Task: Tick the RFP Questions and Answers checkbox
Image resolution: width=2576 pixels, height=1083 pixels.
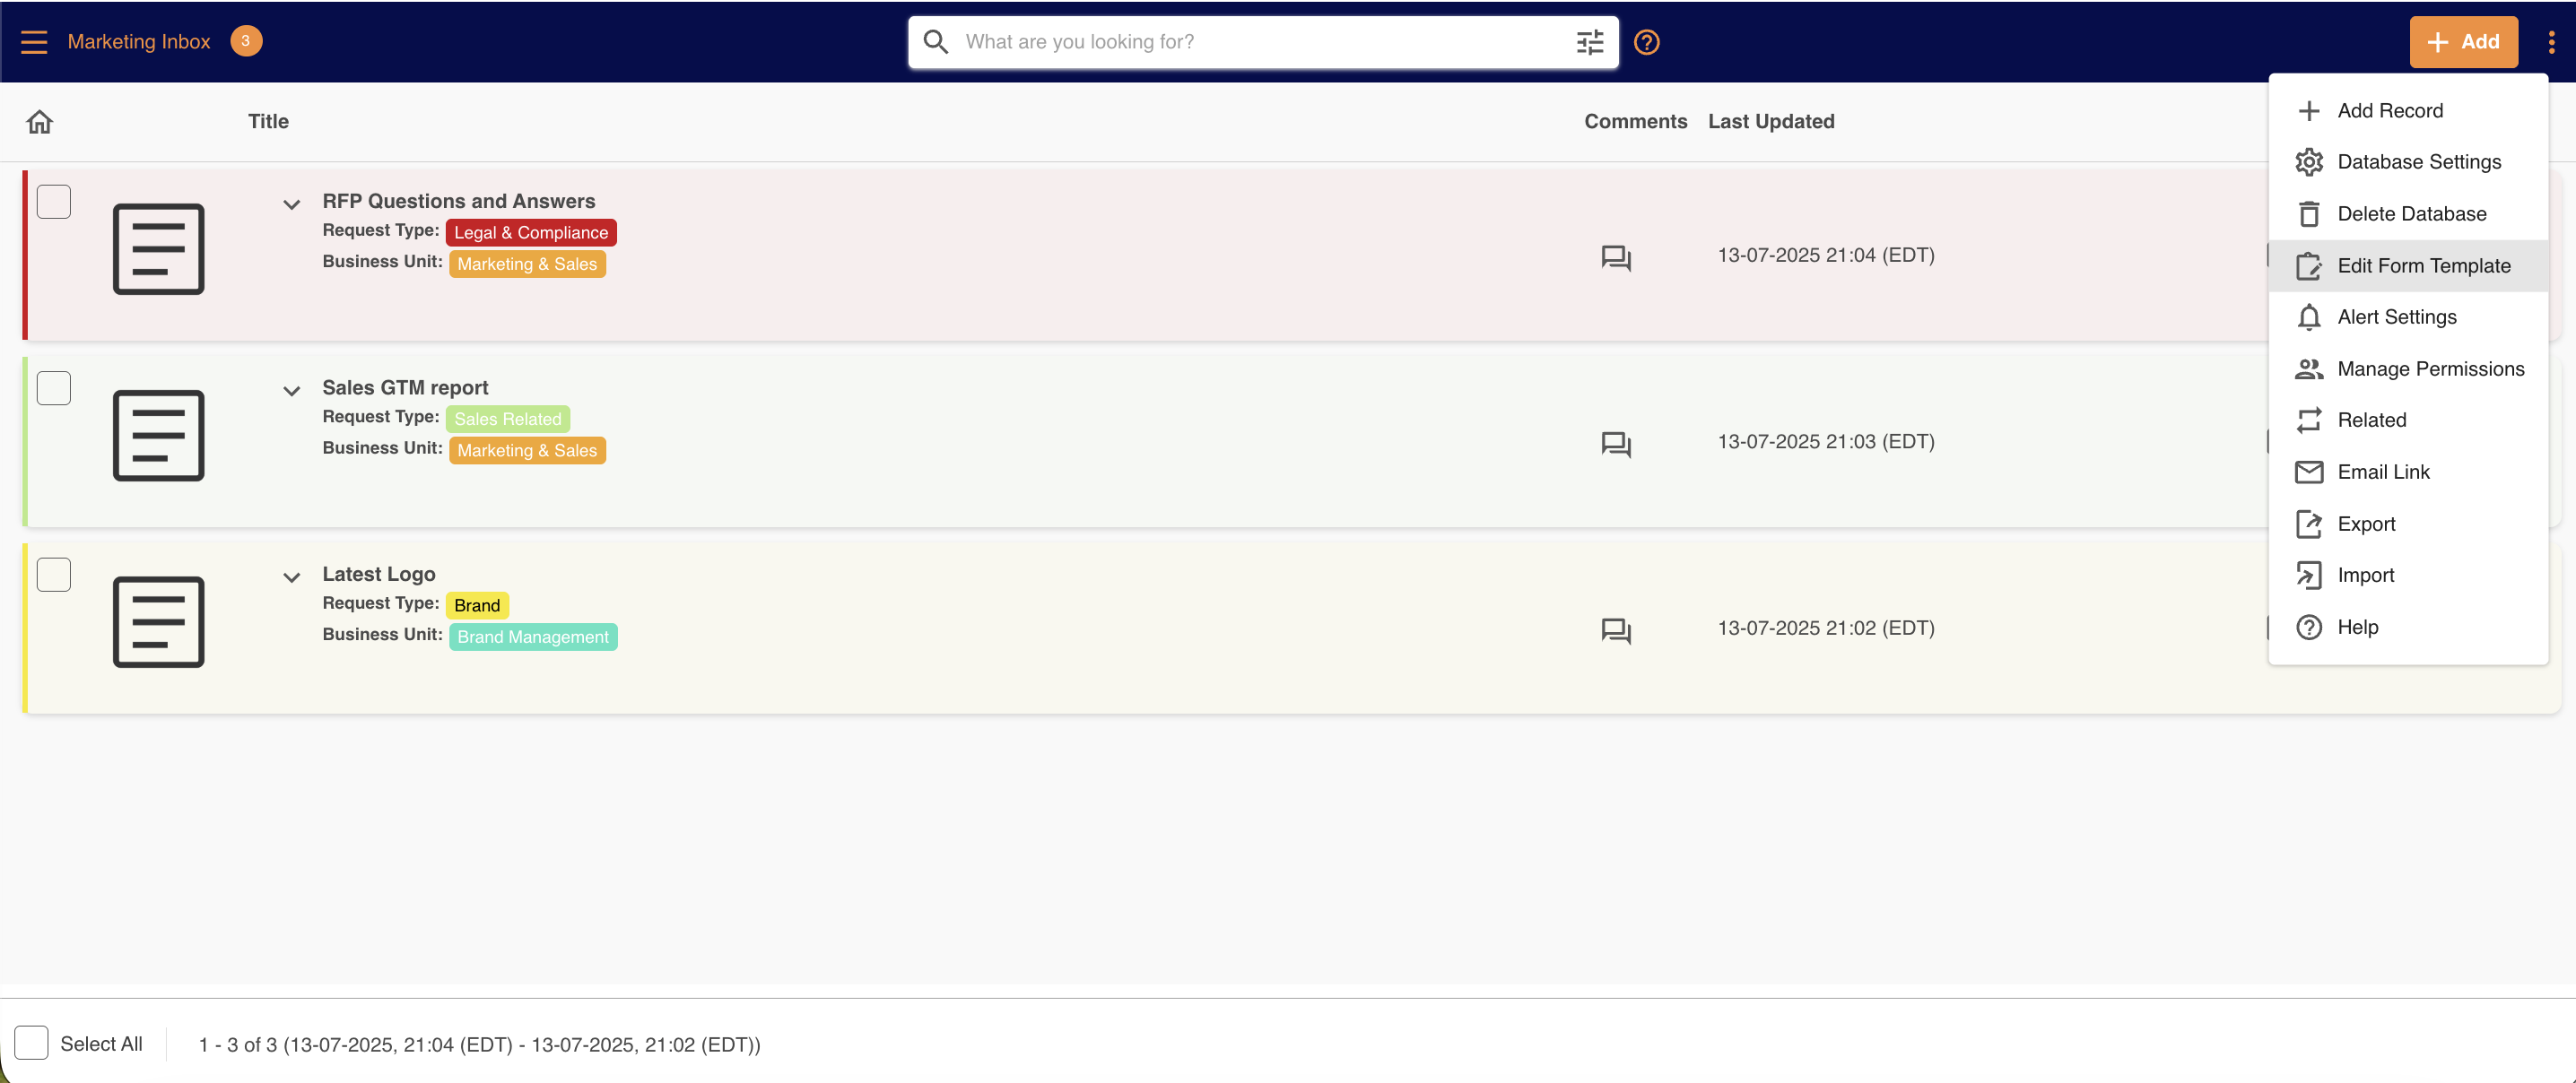Action: click(54, 202)
